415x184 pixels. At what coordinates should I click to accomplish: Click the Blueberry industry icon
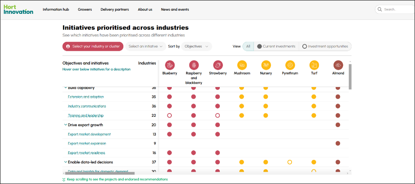(x=170, y=65)
